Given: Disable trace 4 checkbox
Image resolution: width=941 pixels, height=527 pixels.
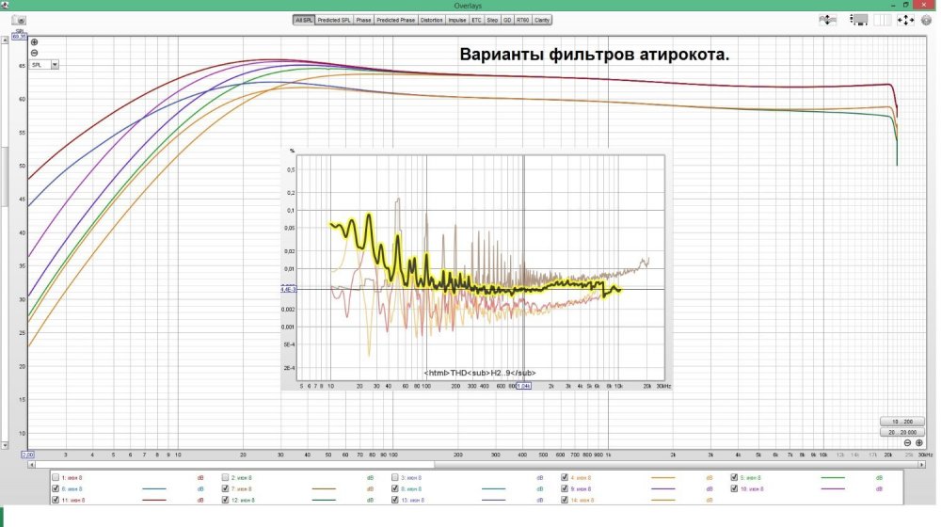Looking at the screenshot, I should click(x=565, y=478).
